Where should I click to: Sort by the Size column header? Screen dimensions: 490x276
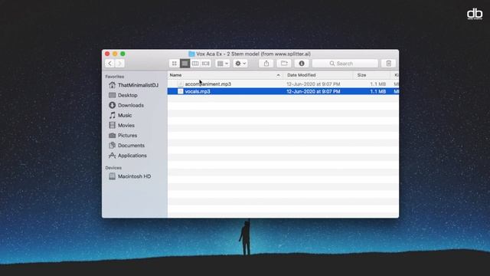[x=372, y=75]
